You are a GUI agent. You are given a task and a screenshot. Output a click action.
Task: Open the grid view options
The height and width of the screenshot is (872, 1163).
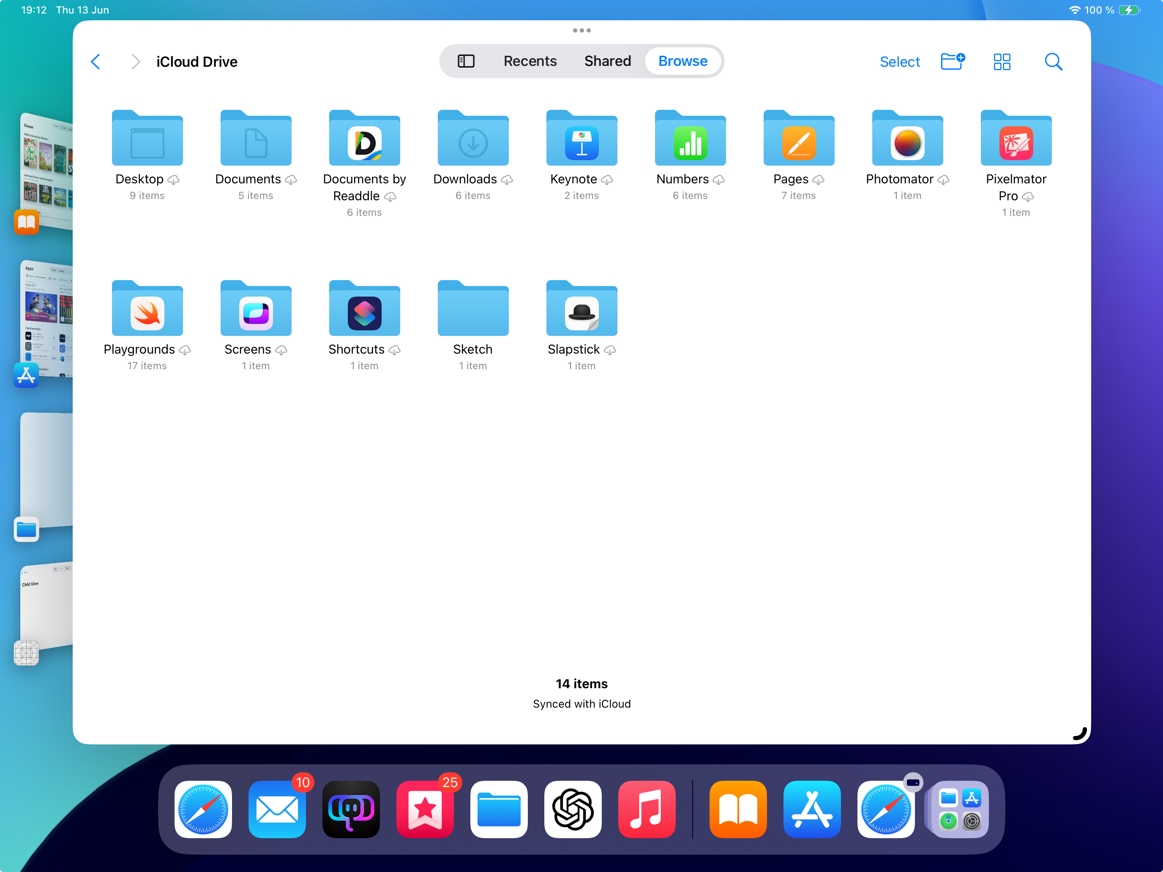pyautogui.click(x=1002, y=62)
